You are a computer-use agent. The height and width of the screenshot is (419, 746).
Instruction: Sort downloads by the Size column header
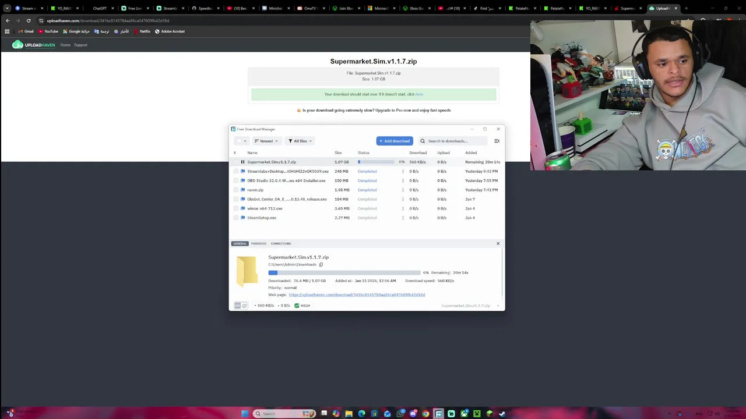point(338,152)
